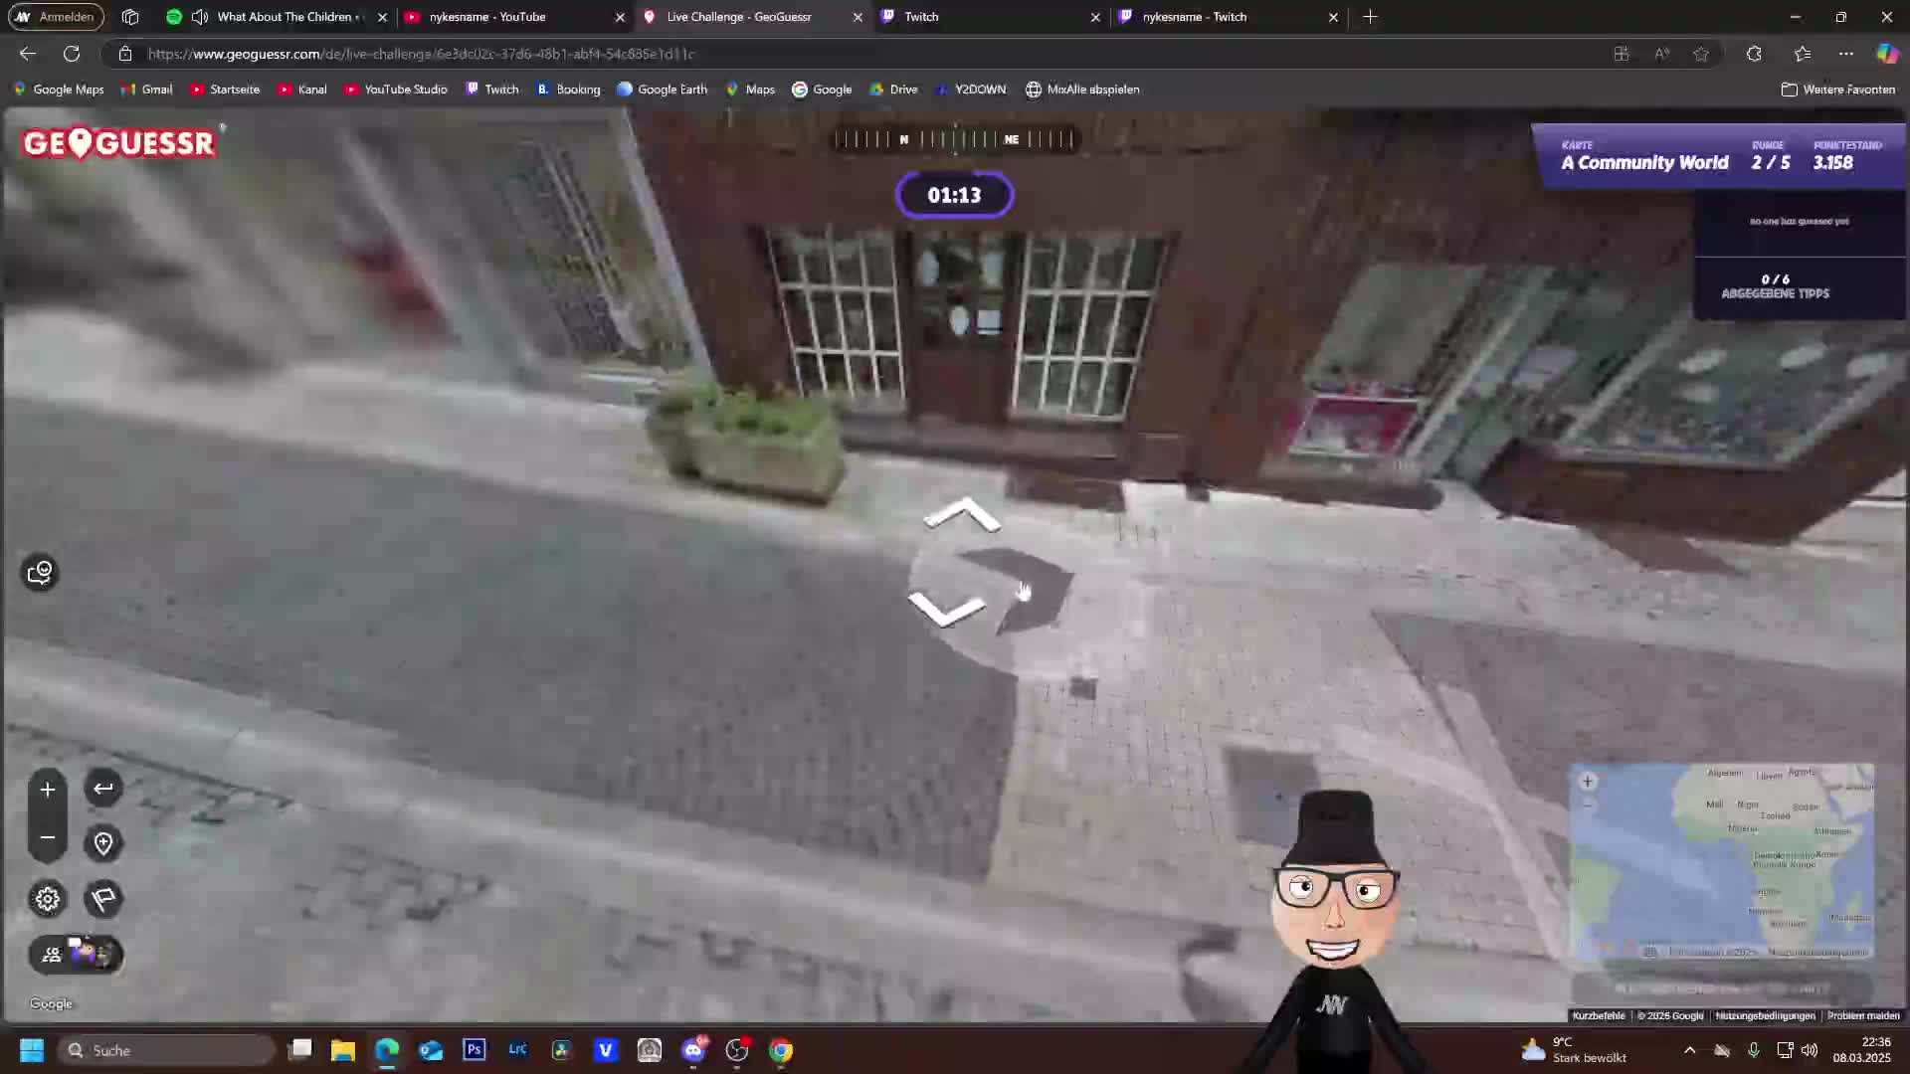This screenshot has height=1074, width=1910.
Task: Open the Twitch bookmark
Action: click(x=492, y=89)
